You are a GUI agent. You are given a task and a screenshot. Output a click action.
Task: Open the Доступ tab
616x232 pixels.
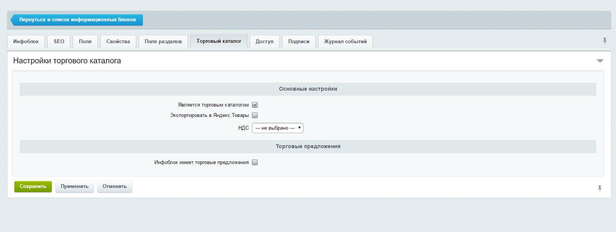point(264,42)
